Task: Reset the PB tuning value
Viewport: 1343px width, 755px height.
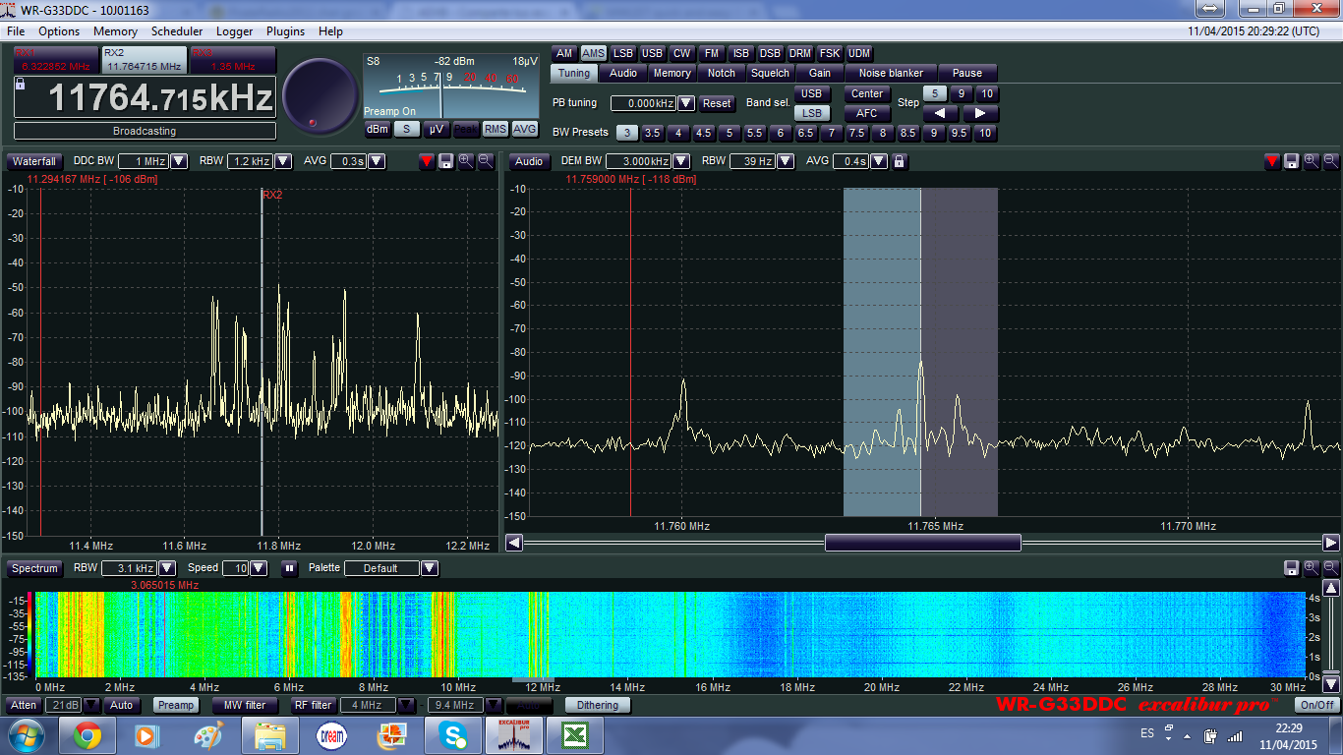Action: [717, 103]
